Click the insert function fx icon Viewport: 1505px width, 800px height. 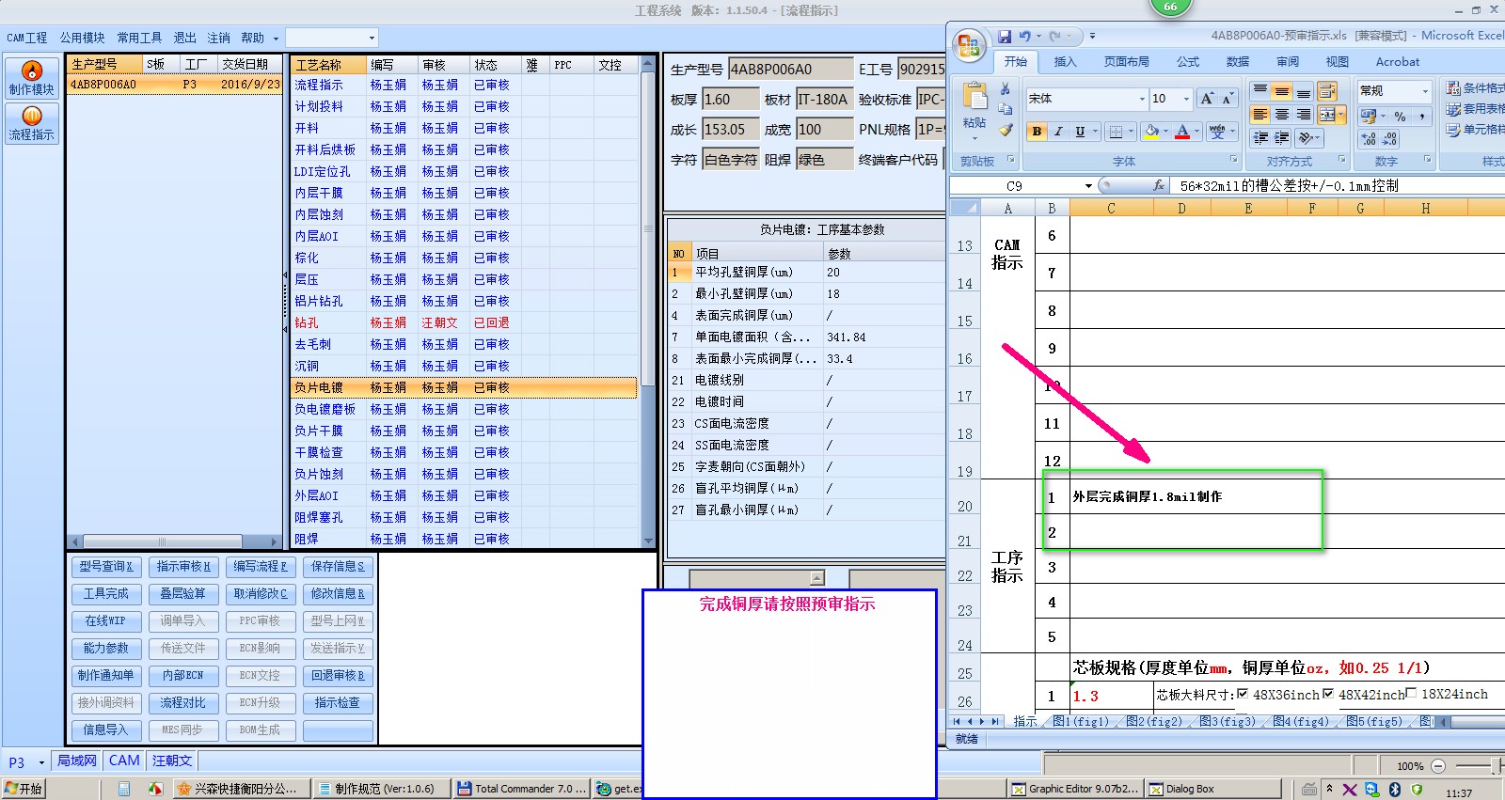tap(1159, 186)
